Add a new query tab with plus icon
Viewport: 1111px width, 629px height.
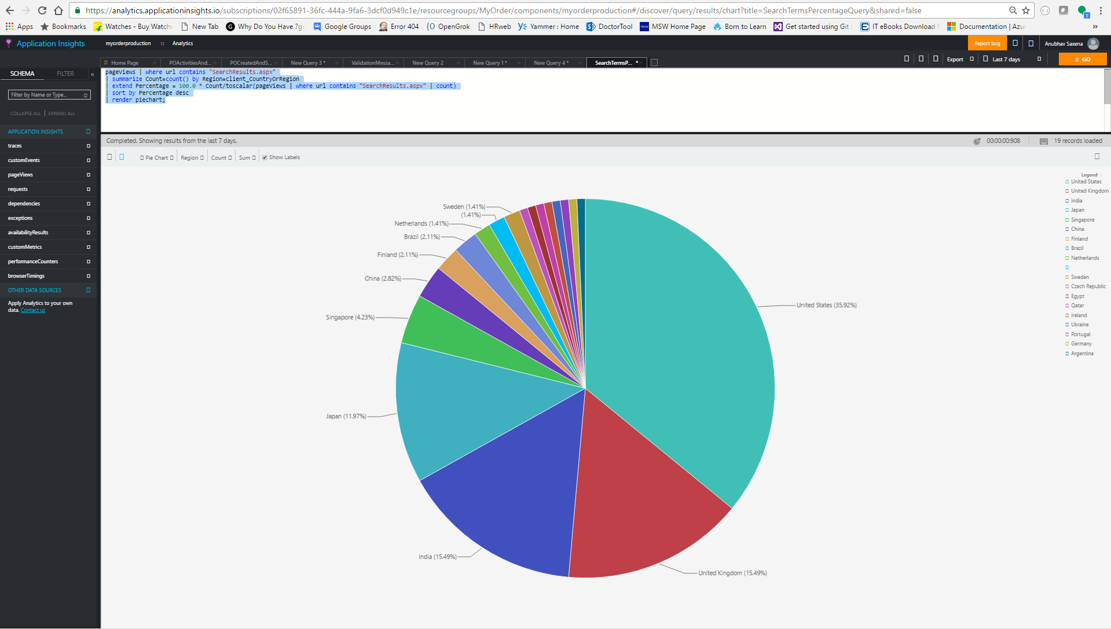654,62
